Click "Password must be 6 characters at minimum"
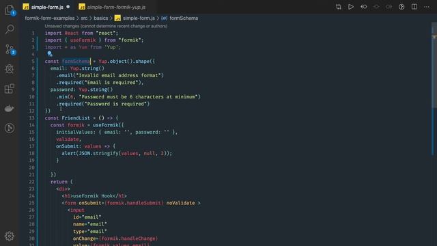 138,97
